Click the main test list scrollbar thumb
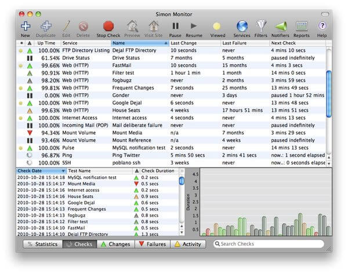The image size is (348, 274). [x=329, y=94]
